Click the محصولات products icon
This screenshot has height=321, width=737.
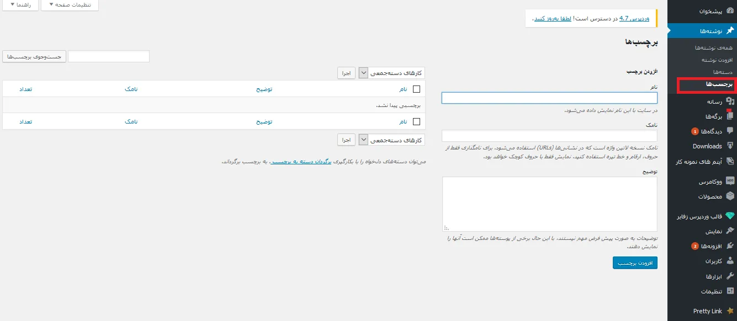pos(730,196)
